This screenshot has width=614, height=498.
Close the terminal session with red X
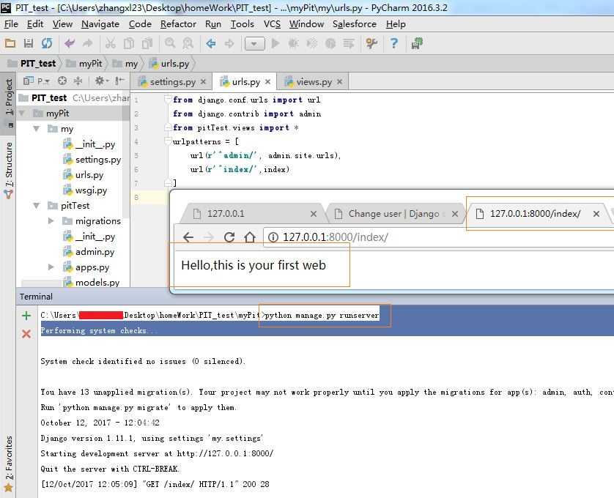[26, 333]
